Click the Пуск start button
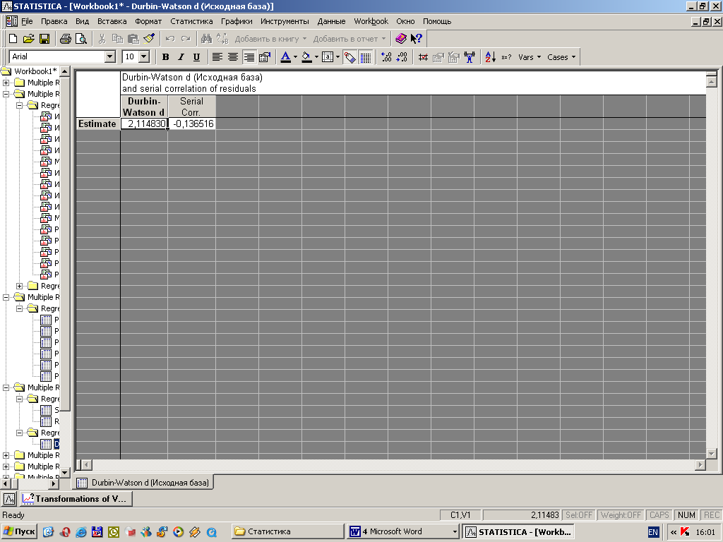723x542 pixels. pyautogui.click(x=20, y=531)
